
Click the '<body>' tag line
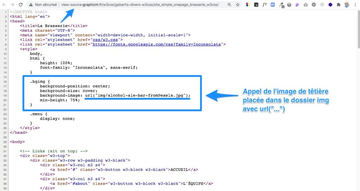17,142
